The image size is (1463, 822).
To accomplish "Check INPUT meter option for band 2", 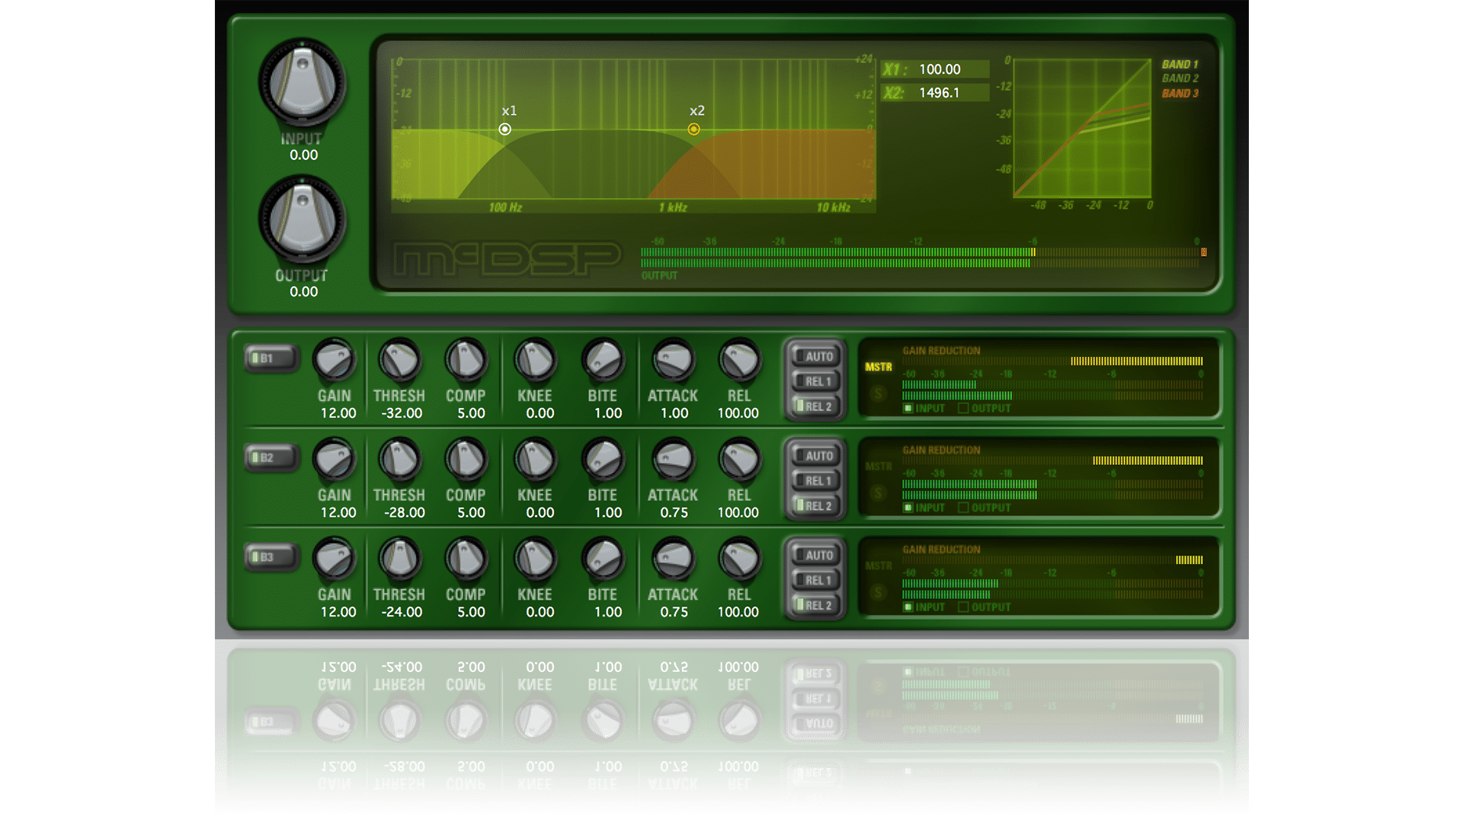I will [x=908, y=508].
